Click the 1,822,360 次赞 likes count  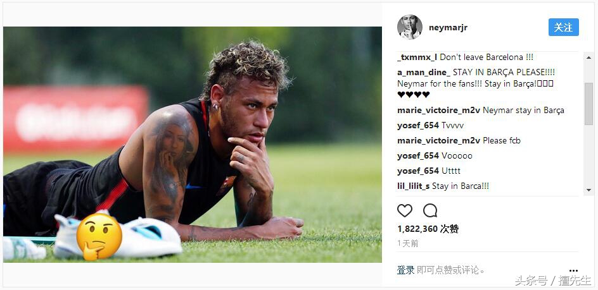pyautogui.click(x=428, y=229)
